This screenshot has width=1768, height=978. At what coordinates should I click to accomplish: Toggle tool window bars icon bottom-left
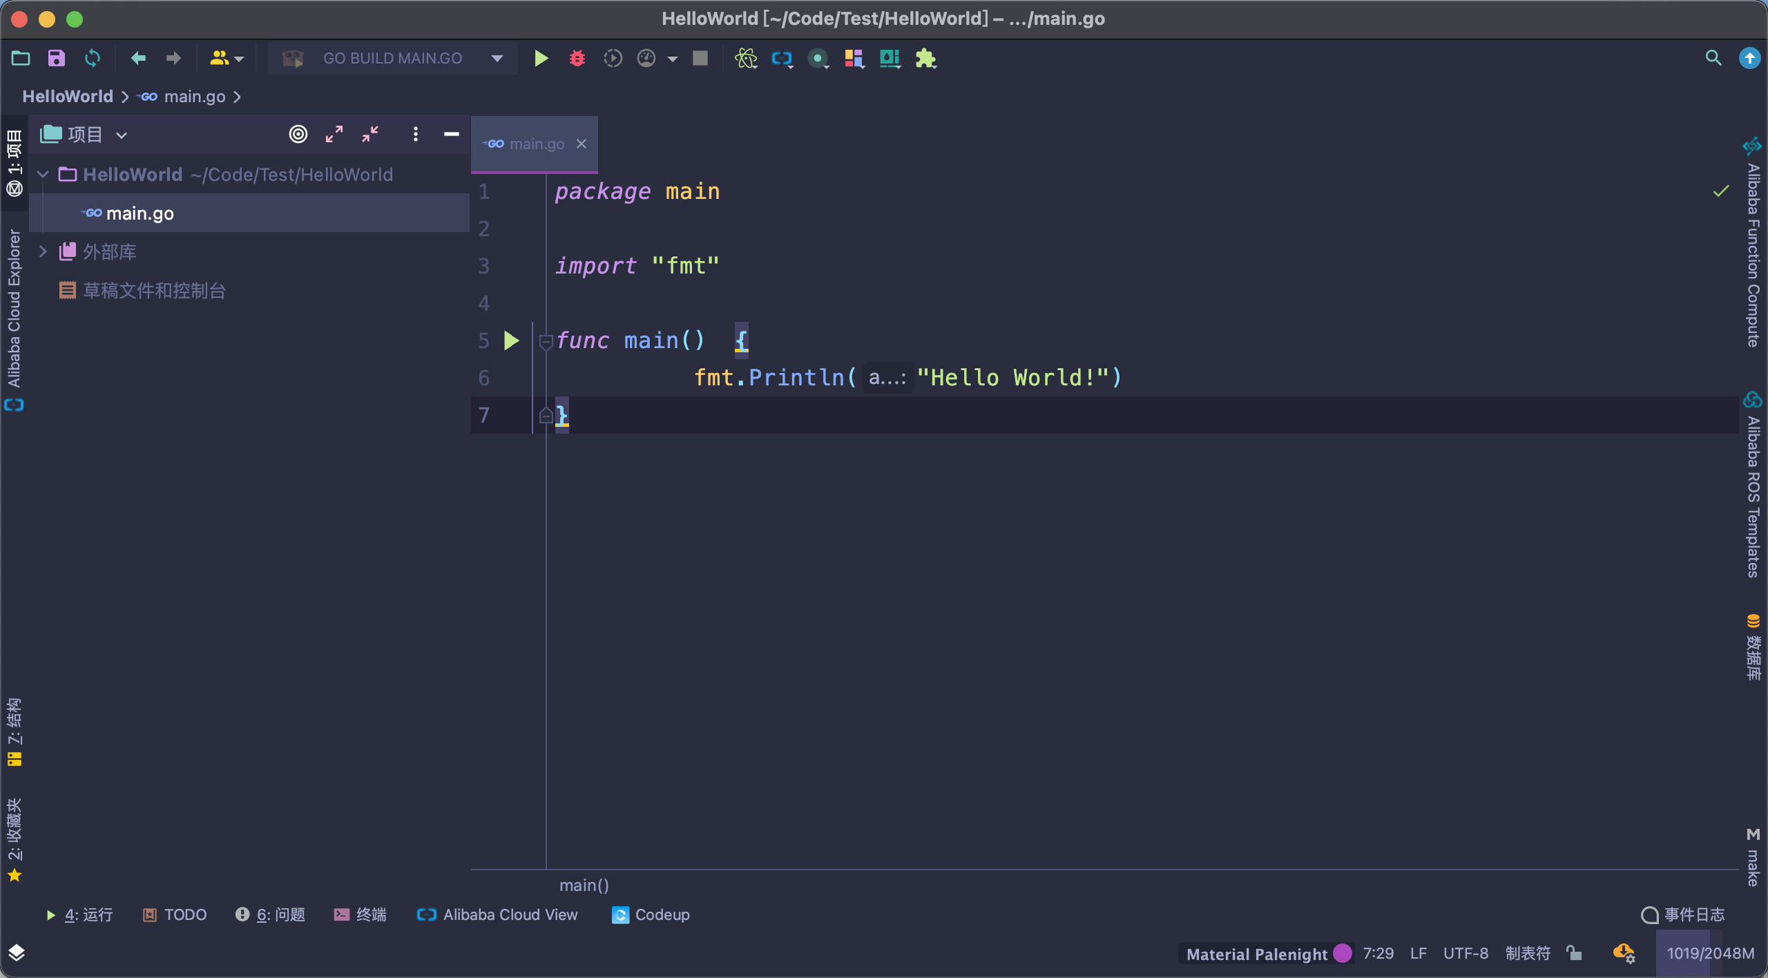point(17,953)
